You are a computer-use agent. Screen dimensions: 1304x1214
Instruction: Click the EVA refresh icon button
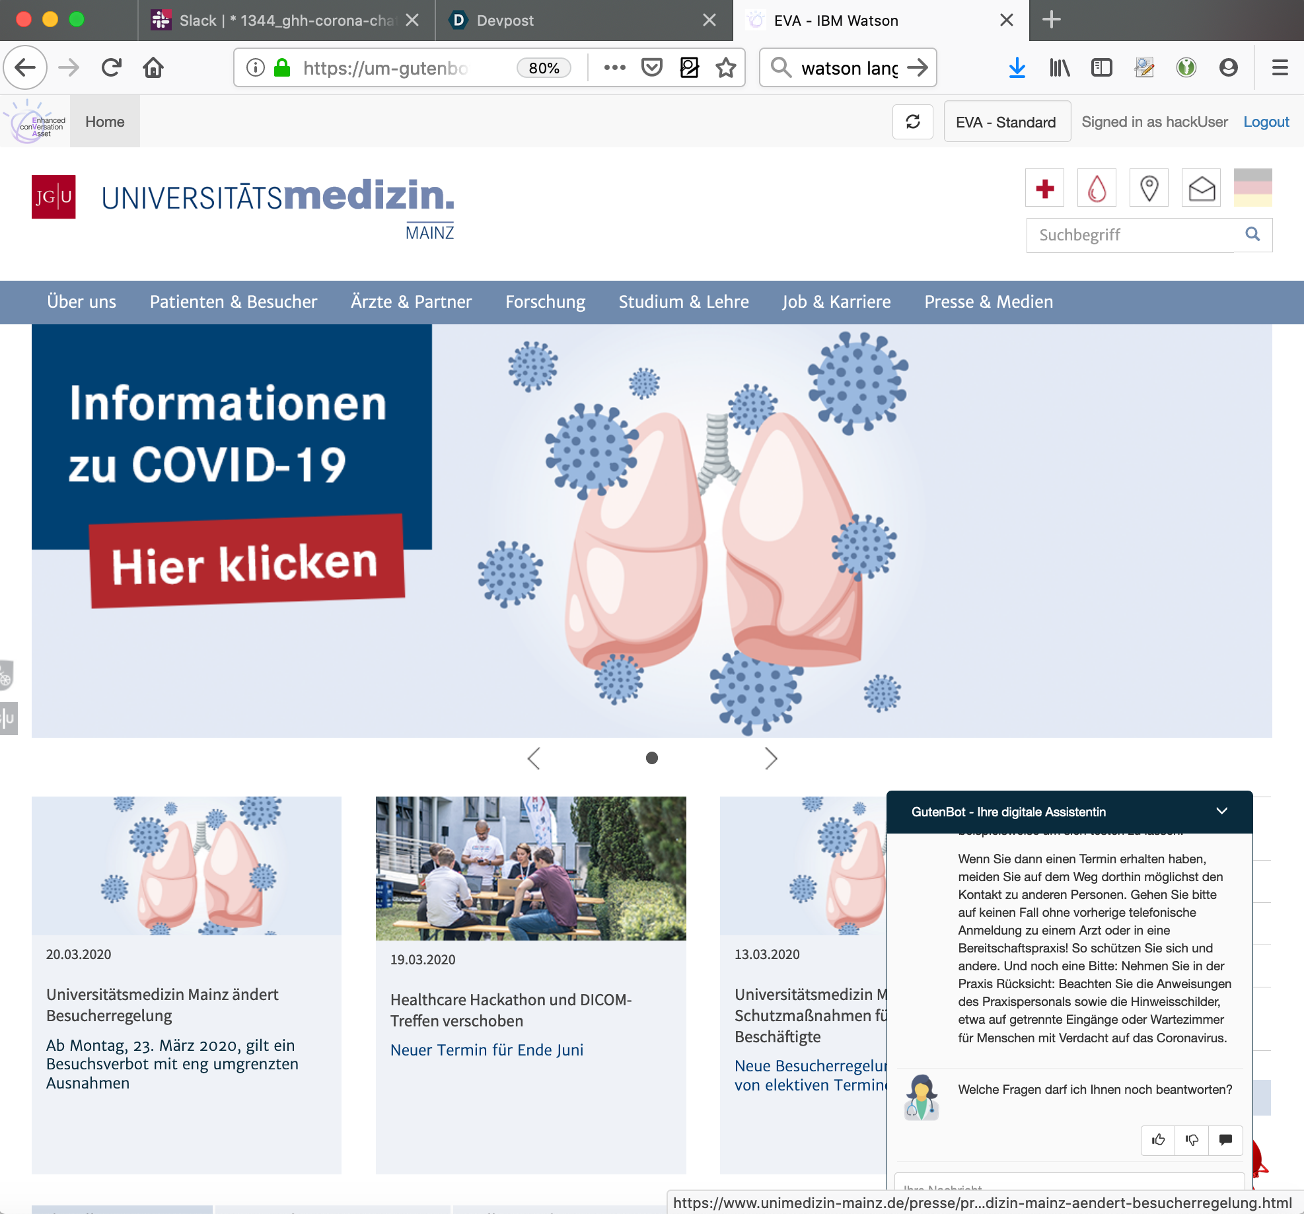(x=912, y=122)
